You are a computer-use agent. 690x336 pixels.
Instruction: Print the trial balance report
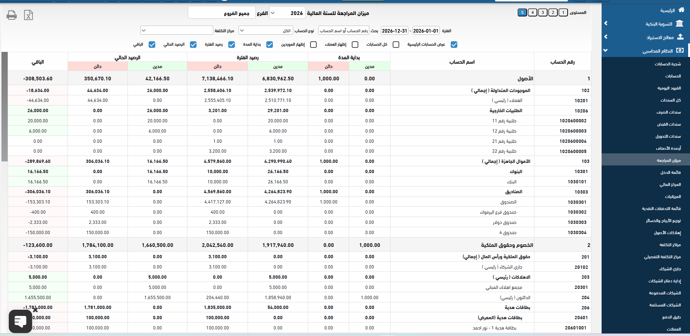[x=12, y=15]
